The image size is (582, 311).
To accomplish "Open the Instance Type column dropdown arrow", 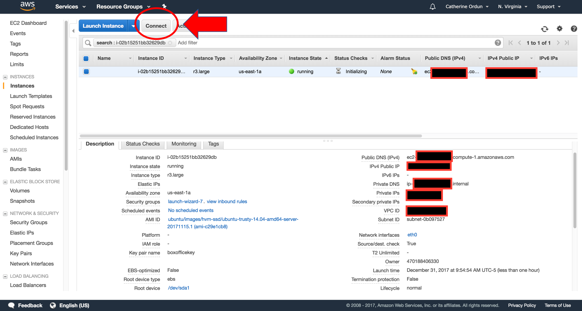I will click(231, 58).
